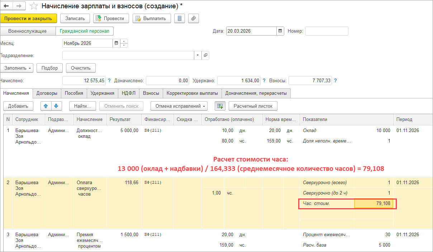
Task: Switch to the НДФЛ tab
Action: (128, 93)
